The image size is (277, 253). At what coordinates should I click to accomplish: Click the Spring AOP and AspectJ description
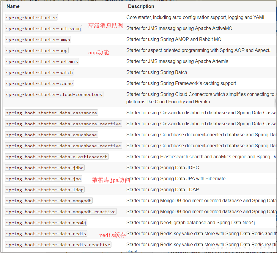coord(199,50)
